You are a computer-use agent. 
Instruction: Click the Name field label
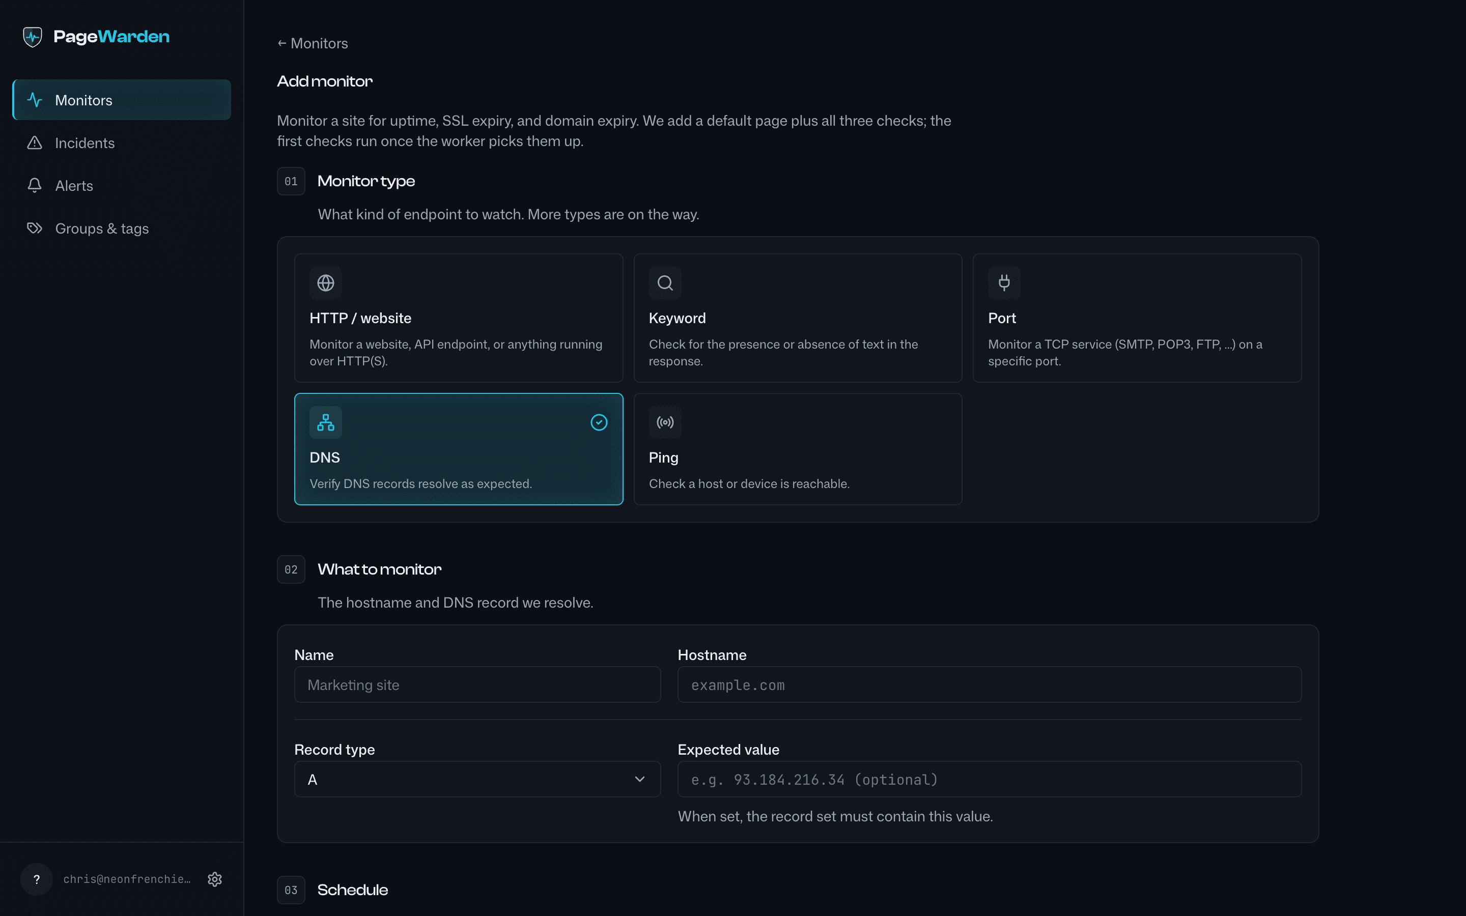[314, 655]
